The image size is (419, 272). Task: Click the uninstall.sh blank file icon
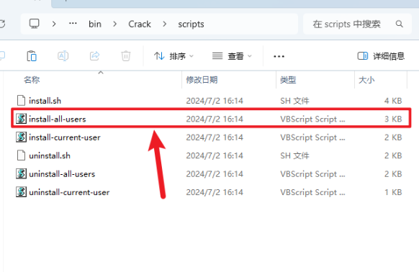click(21, 155)
